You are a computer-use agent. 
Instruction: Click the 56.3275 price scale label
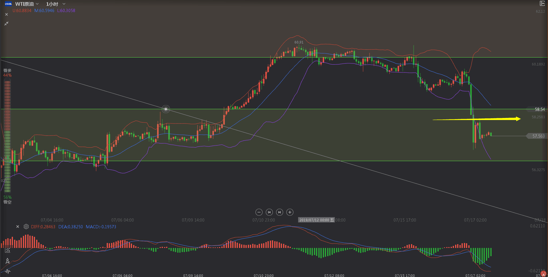(538, 170)
